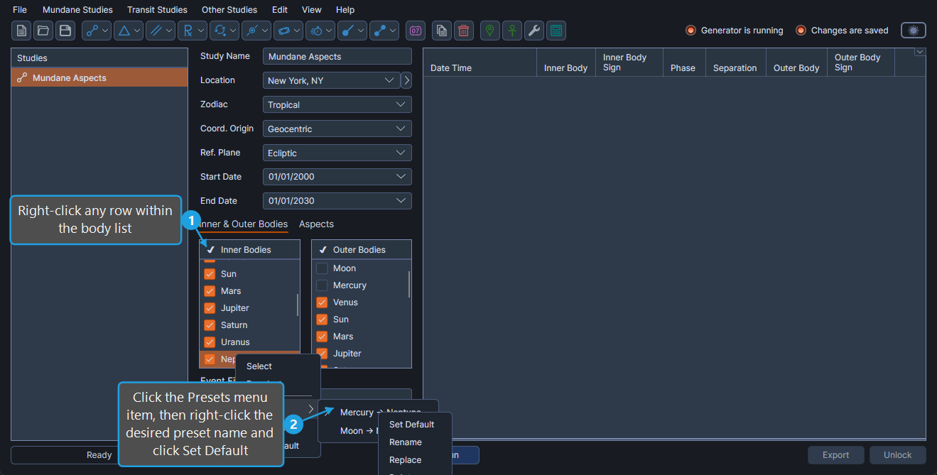Open the View menu
The width and height of the screenshot is (937, 475).
pos(312,10)
